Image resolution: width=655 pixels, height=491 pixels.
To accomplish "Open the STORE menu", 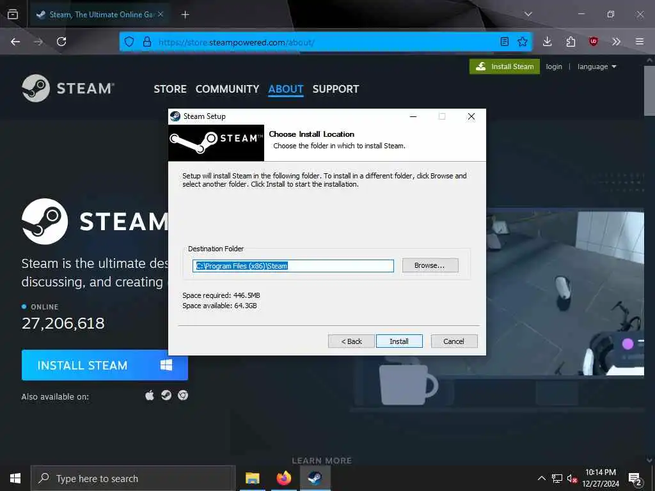I will coord(170,89).
